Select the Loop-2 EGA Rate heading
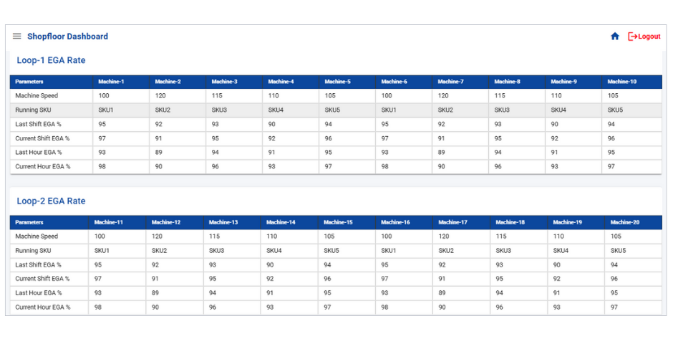Image resolution: width=673 pixels, height=344 pixels. click(x=51, y=201)
